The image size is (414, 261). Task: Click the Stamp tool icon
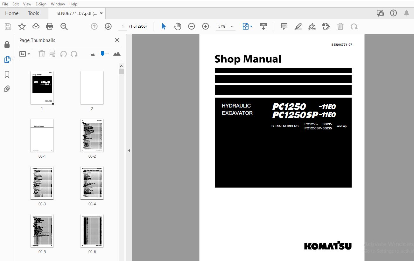tap(326, 26)
